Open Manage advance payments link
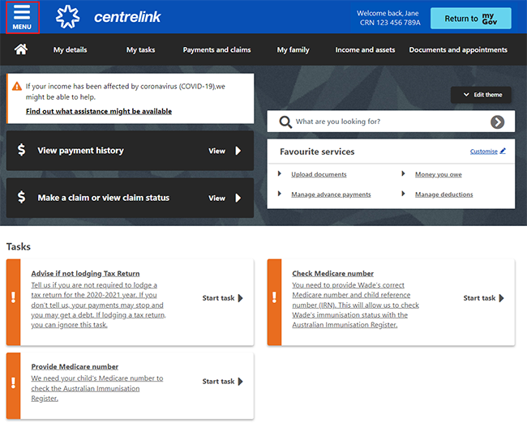The height and width of the screenshot is (427, 527). (331, 194)
